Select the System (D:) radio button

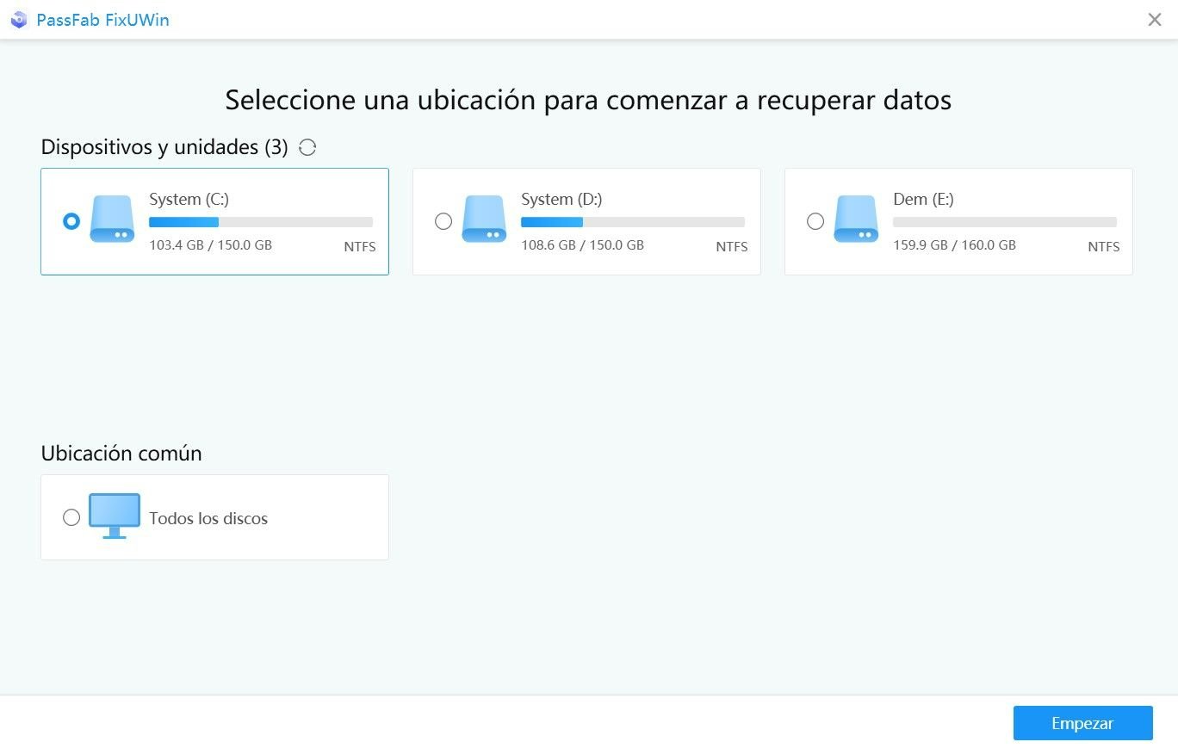click(x=443, y=221)
